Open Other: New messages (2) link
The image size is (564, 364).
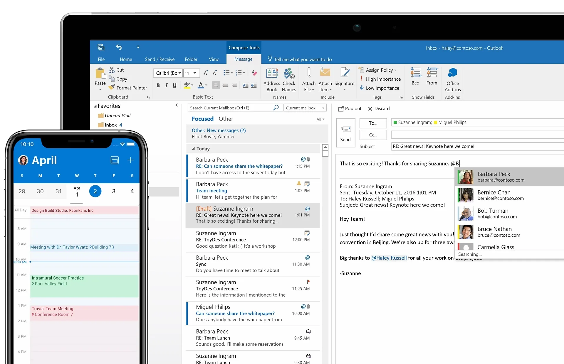(219, 130)
